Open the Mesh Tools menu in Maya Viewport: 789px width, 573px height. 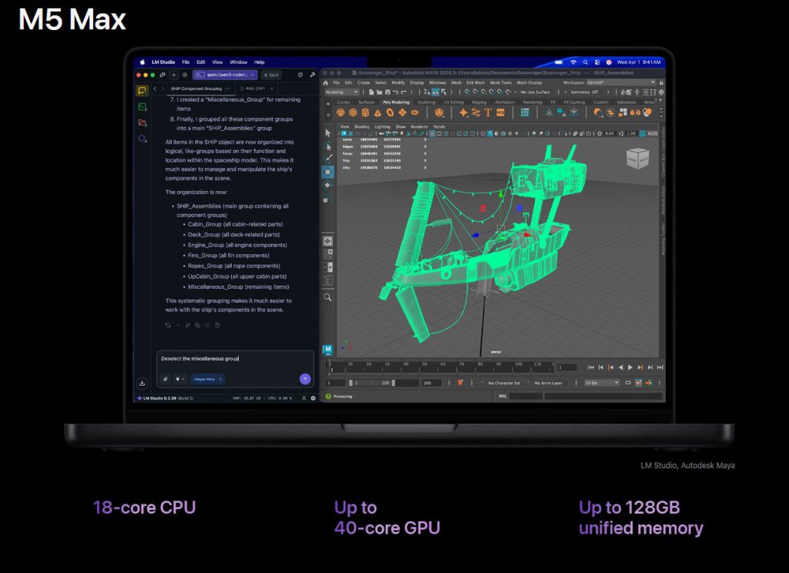coord(500,82)
